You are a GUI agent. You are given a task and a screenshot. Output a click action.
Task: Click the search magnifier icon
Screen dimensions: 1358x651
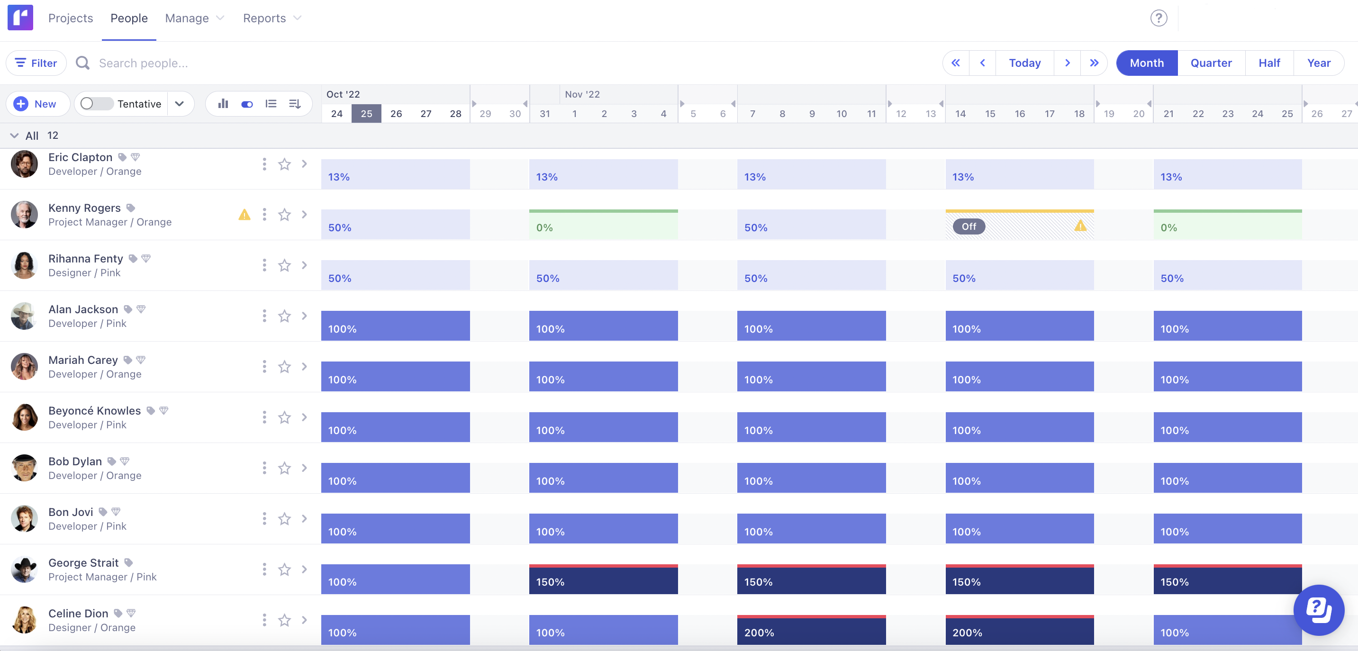tap(82, 63)
